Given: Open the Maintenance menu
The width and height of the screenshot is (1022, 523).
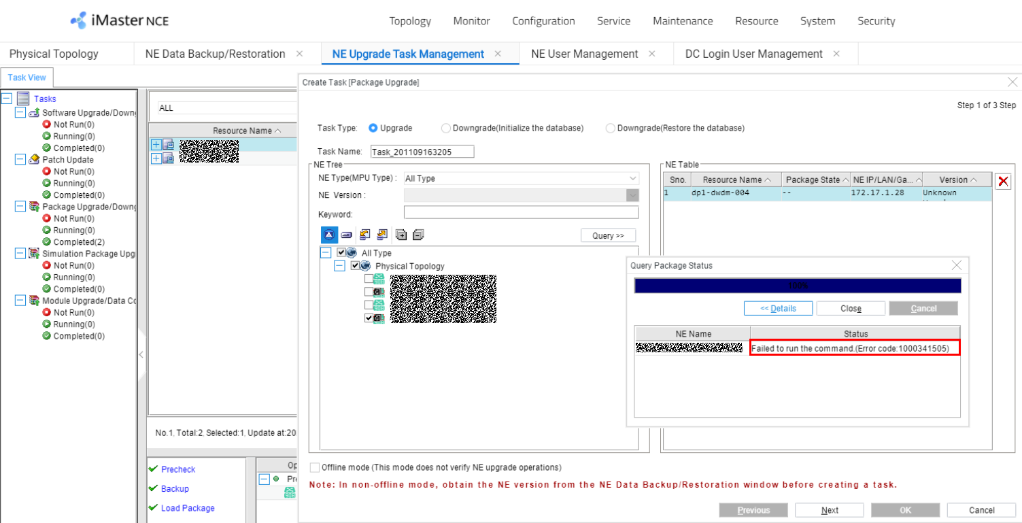Looking at the screenshot, I should [683, 21].
